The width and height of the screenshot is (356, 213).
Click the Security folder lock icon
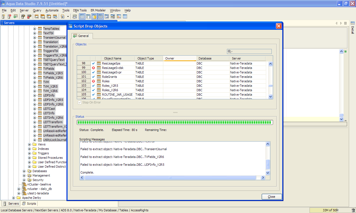tap(29, 180)
